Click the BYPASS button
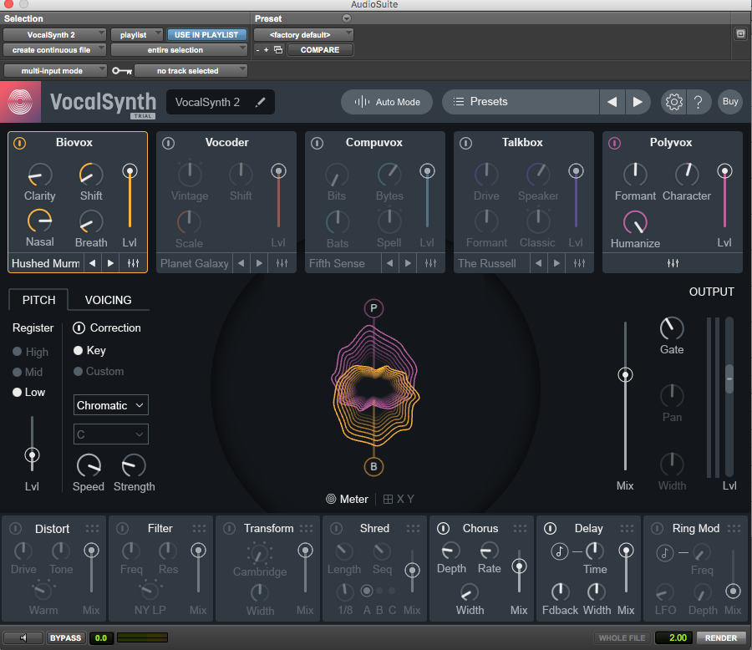Image resolution: width=752 pixels, height=650 pixels. [66, 637]
